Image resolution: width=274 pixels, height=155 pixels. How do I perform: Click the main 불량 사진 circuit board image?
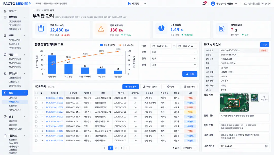(234, 102)
